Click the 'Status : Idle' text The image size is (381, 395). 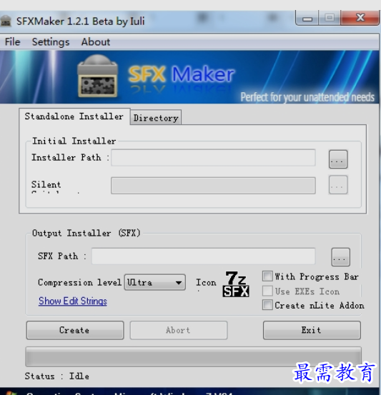point(57,376)
